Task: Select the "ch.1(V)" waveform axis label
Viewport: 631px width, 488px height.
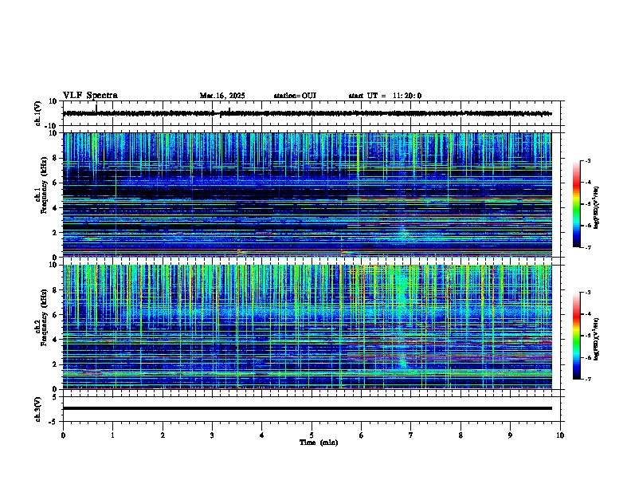Action: [37, 113]
